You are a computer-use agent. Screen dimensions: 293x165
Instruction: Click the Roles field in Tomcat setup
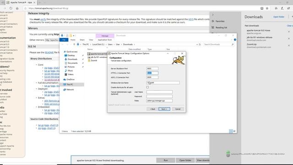(x=159, y=101)
